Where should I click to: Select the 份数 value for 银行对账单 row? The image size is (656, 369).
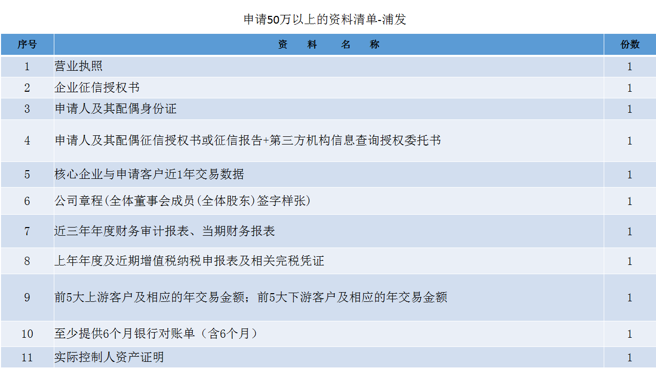pos(630,334)
